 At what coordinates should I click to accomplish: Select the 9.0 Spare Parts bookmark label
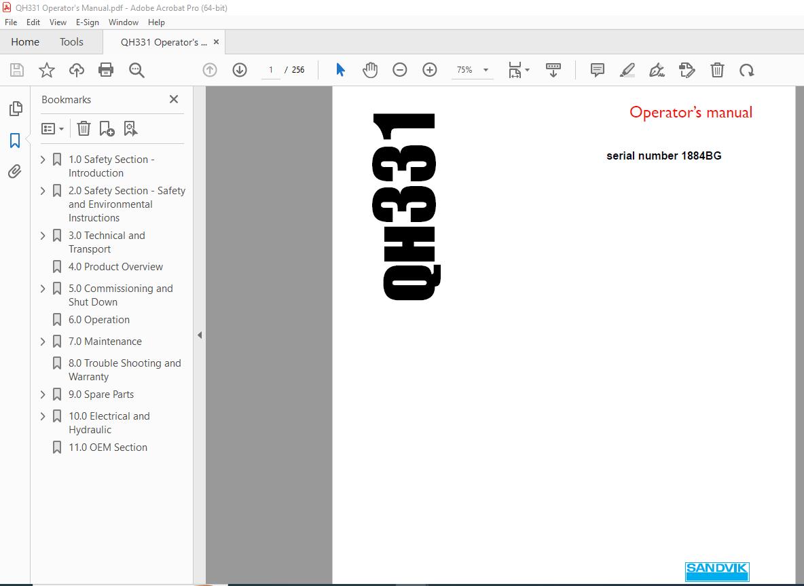pyautogui.click(x=101, y=395)
